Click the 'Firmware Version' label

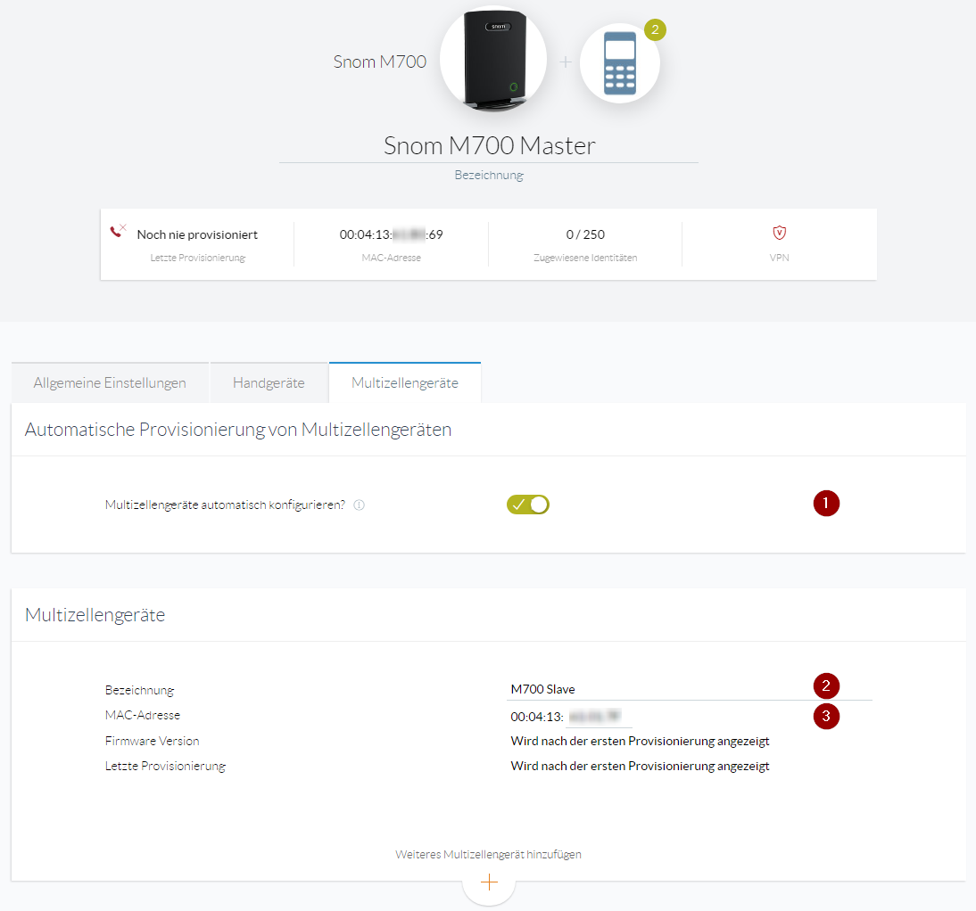152,741
